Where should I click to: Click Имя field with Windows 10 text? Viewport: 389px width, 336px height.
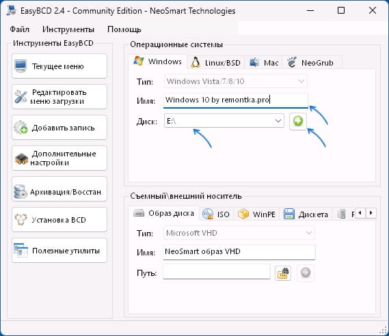click(236, 100)
